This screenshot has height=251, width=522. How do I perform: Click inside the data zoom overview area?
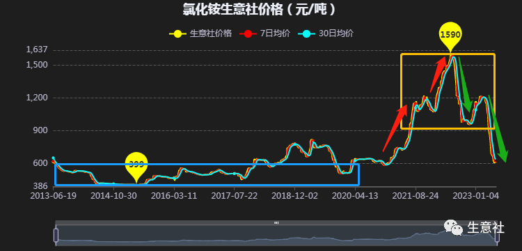coord(276,236)
